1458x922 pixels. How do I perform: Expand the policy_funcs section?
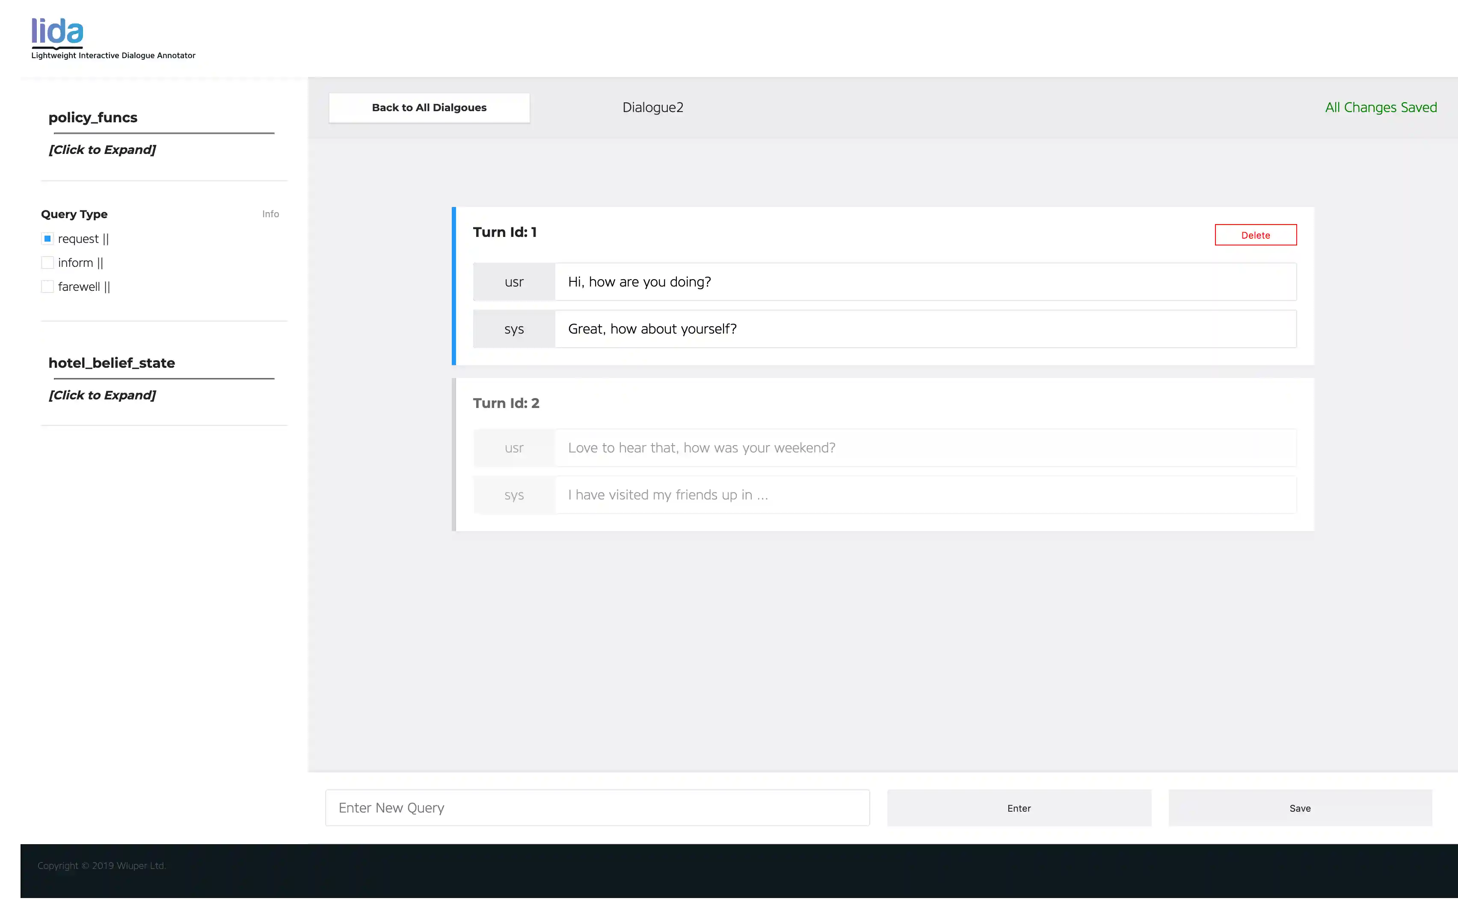(102, 150)
